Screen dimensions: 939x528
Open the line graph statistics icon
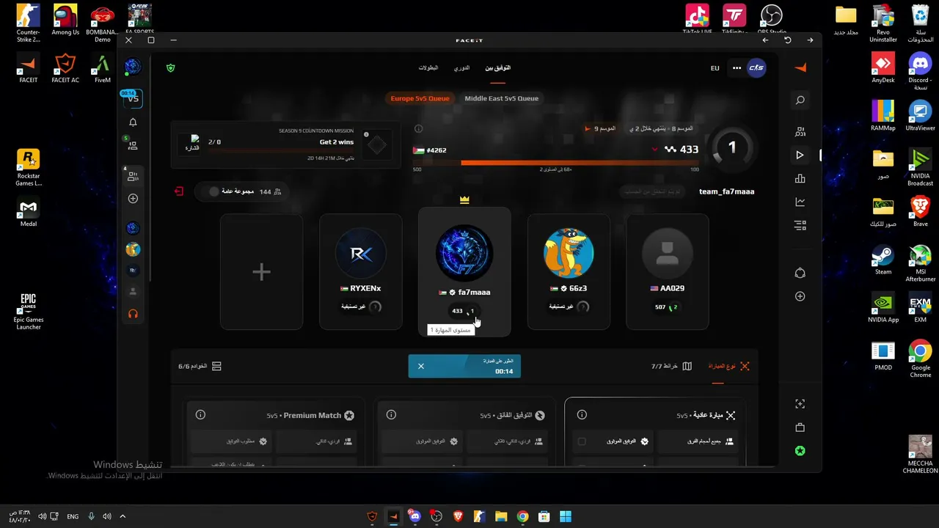tap(800, 202)
